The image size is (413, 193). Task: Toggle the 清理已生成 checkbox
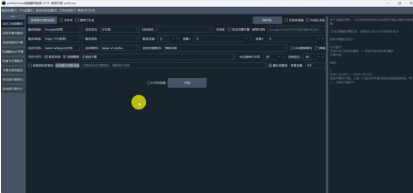click(x=85, y=20)
